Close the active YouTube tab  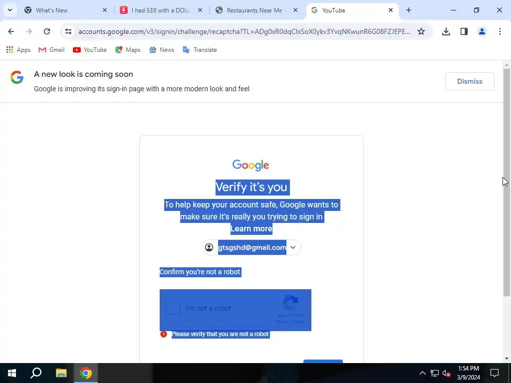(390, 10)
